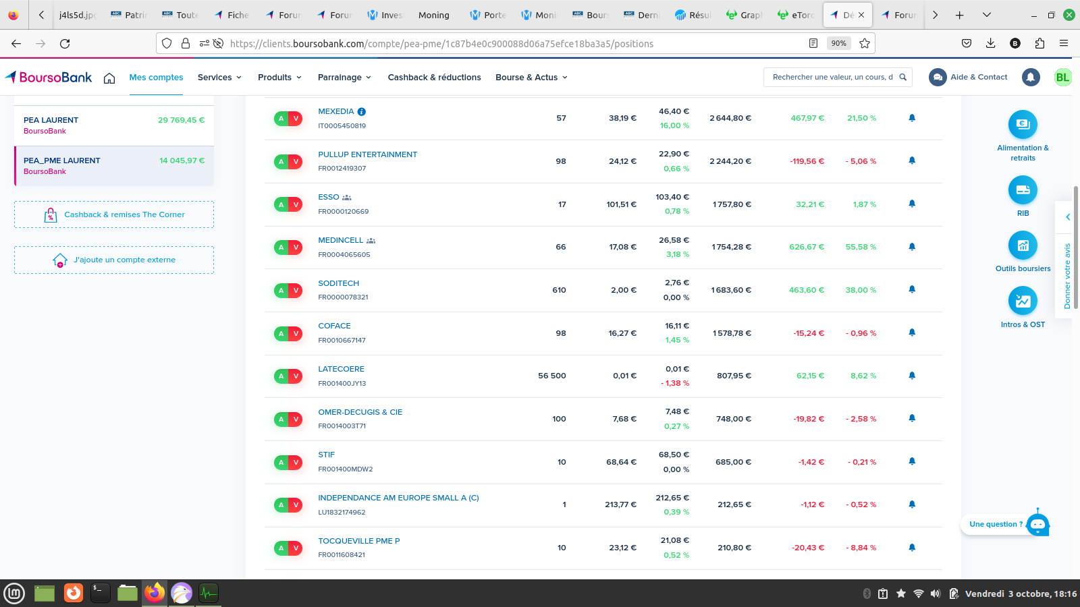1080x607 pixels.
Task: Select the Mes comptes menu item
Action: click(156, 78)
